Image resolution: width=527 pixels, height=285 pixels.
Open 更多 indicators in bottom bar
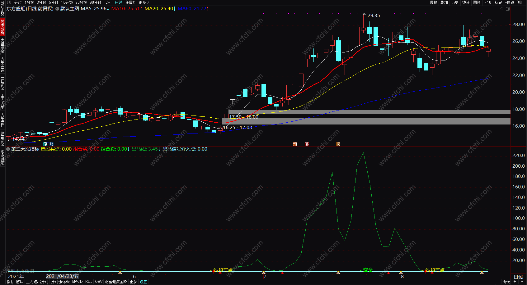(x=133, y=282)
